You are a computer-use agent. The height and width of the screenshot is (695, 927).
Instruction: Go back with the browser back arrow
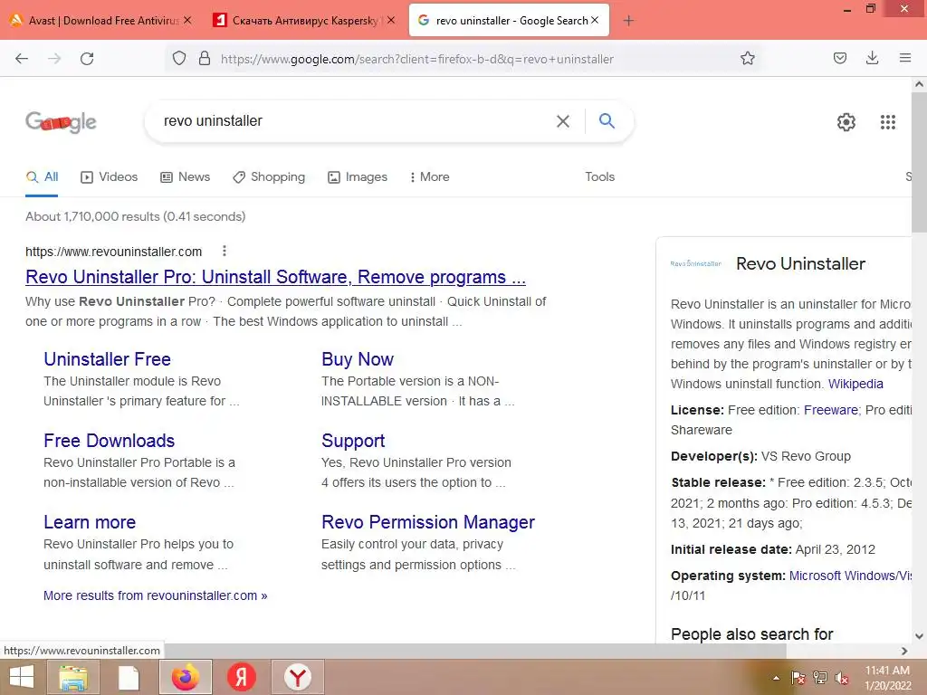(22, 59)
